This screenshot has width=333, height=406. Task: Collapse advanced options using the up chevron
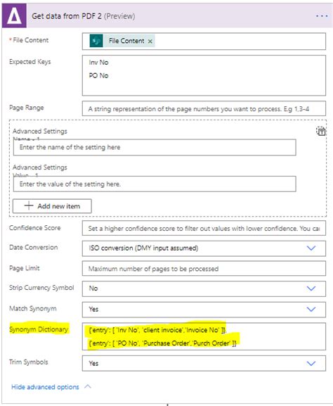[88, 386]
